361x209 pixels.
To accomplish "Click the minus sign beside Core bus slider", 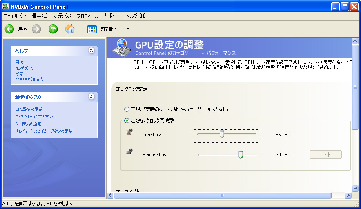I will 190,133.
